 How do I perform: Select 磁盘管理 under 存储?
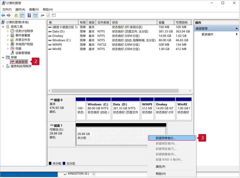click(21, 62)
